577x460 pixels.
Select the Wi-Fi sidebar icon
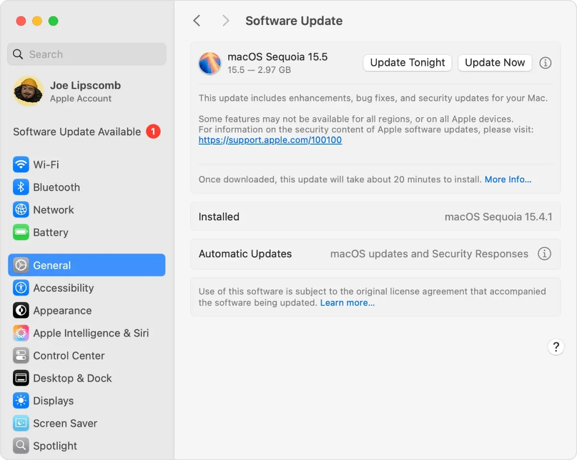pos(21,165)
